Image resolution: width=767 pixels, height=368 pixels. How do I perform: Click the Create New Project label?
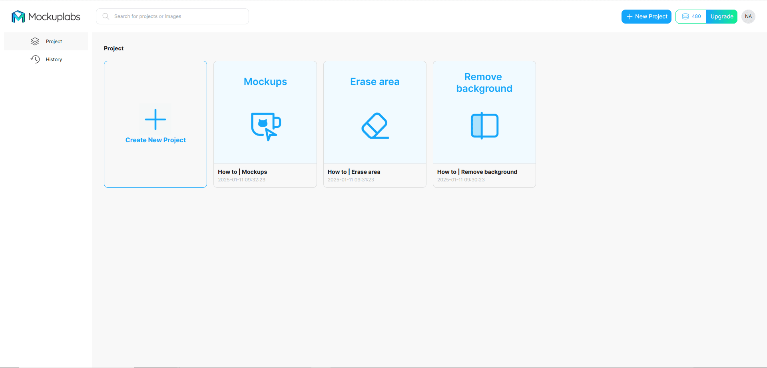[155, 140]
